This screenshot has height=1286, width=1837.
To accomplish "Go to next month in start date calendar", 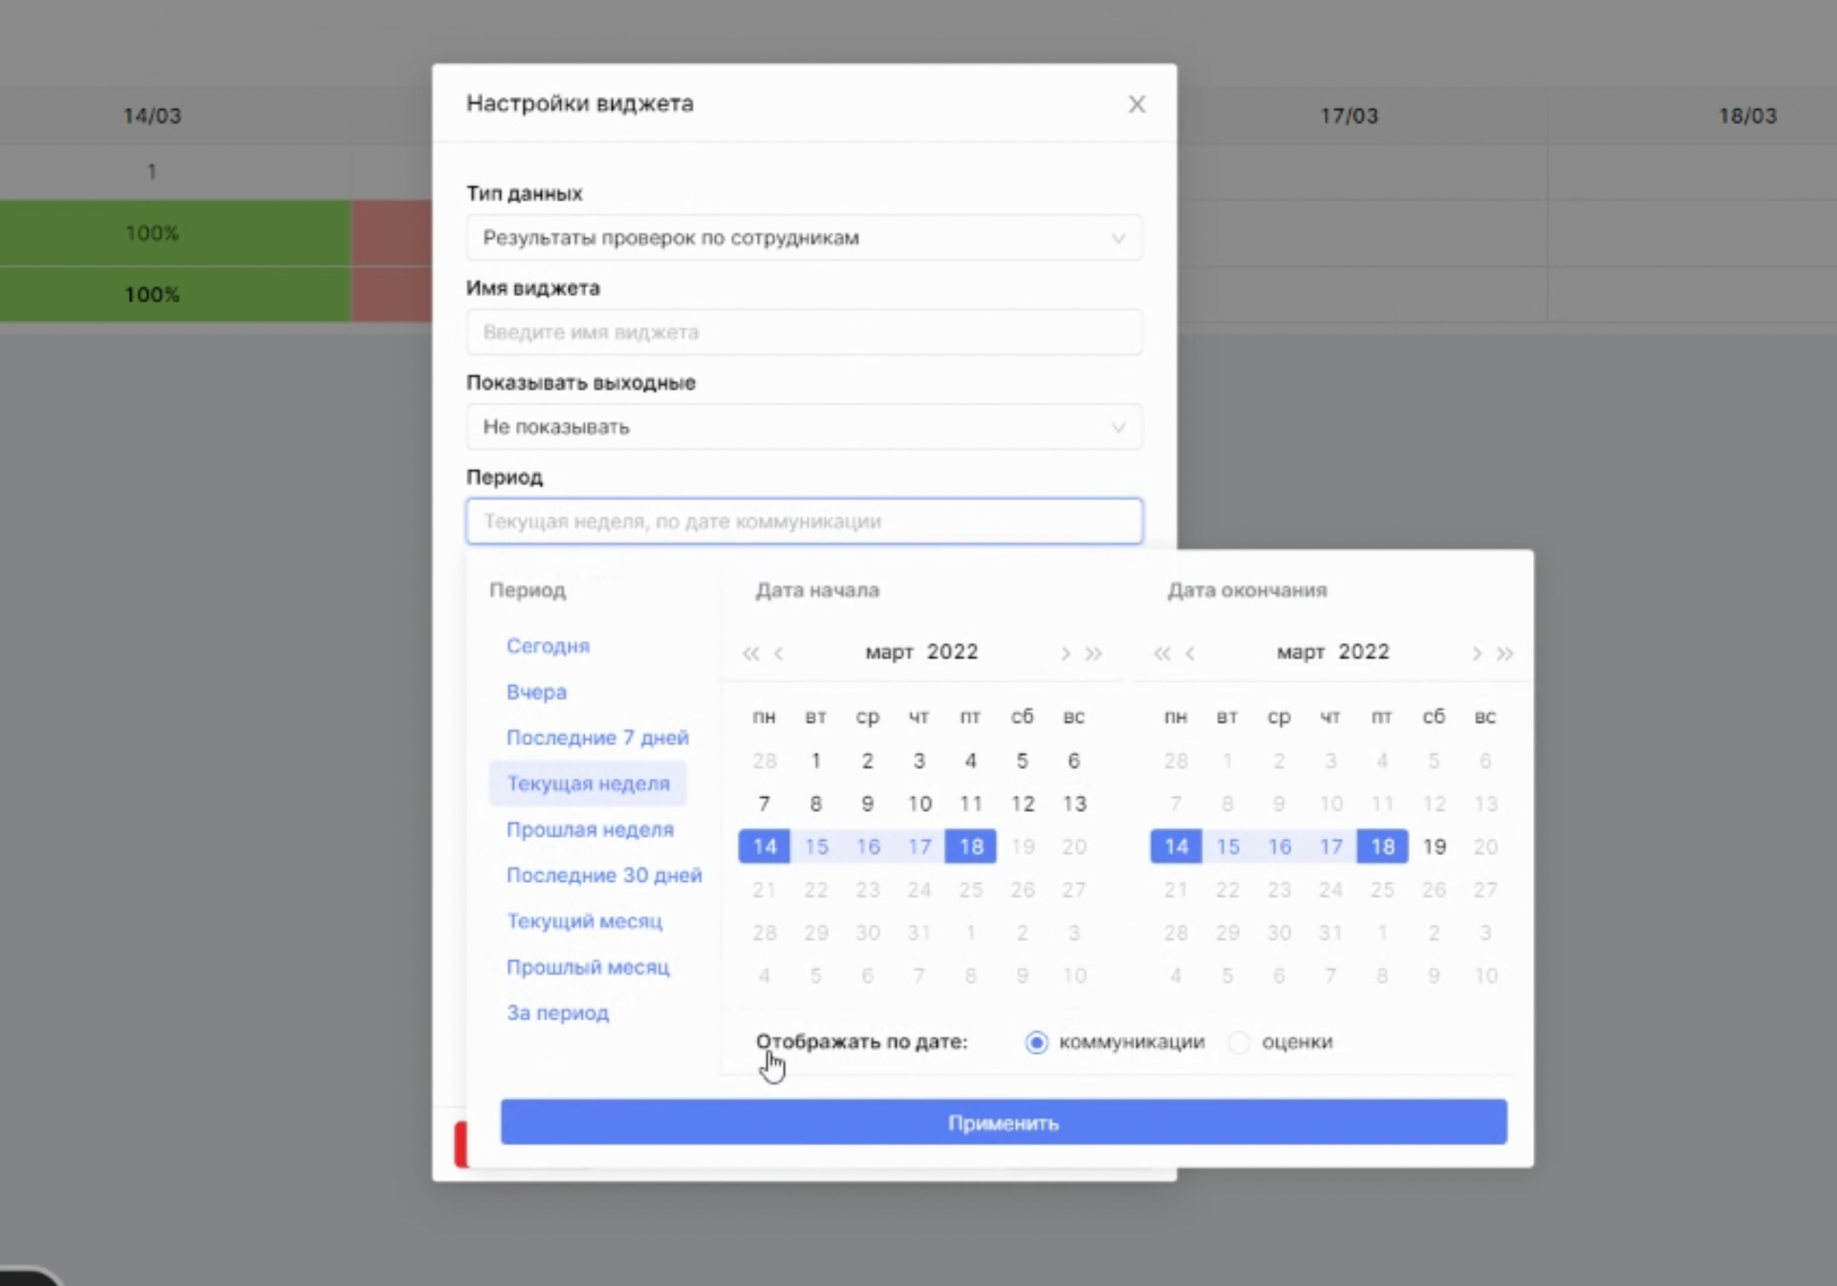I will [1065, 654].
